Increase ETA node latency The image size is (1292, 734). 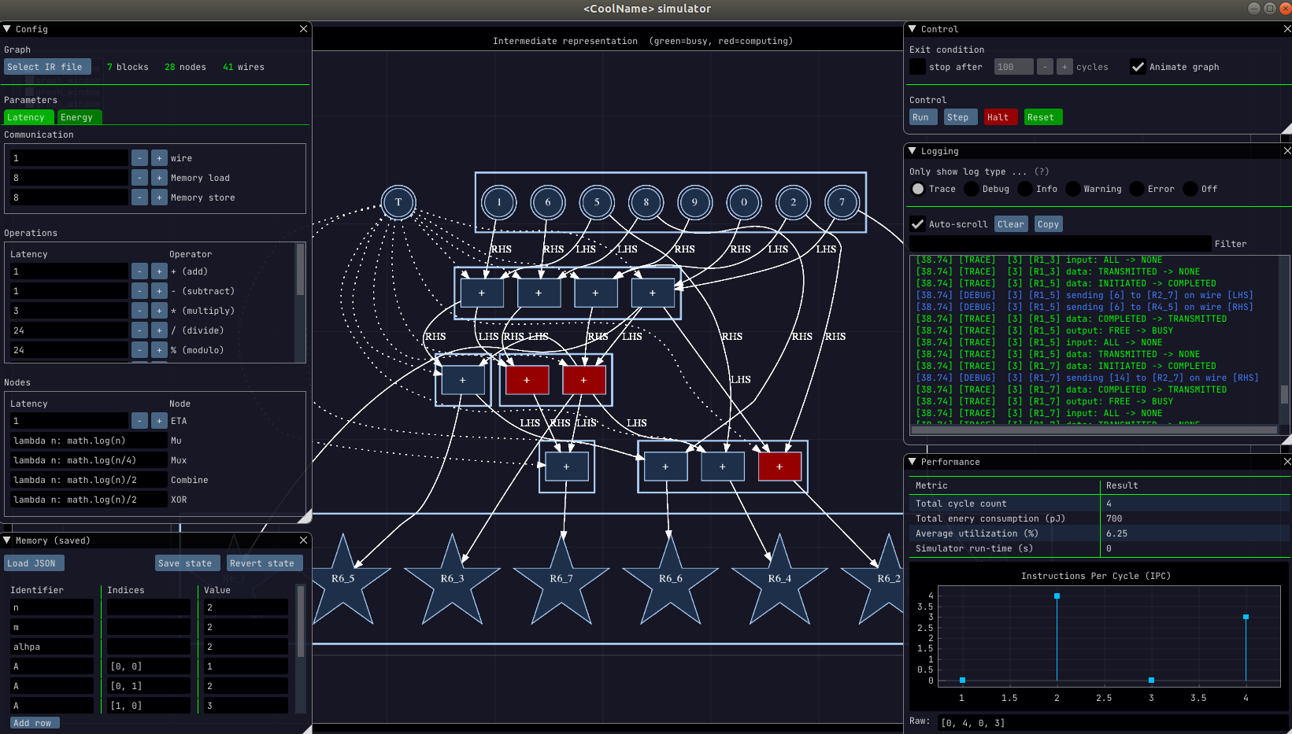point(159,421)
